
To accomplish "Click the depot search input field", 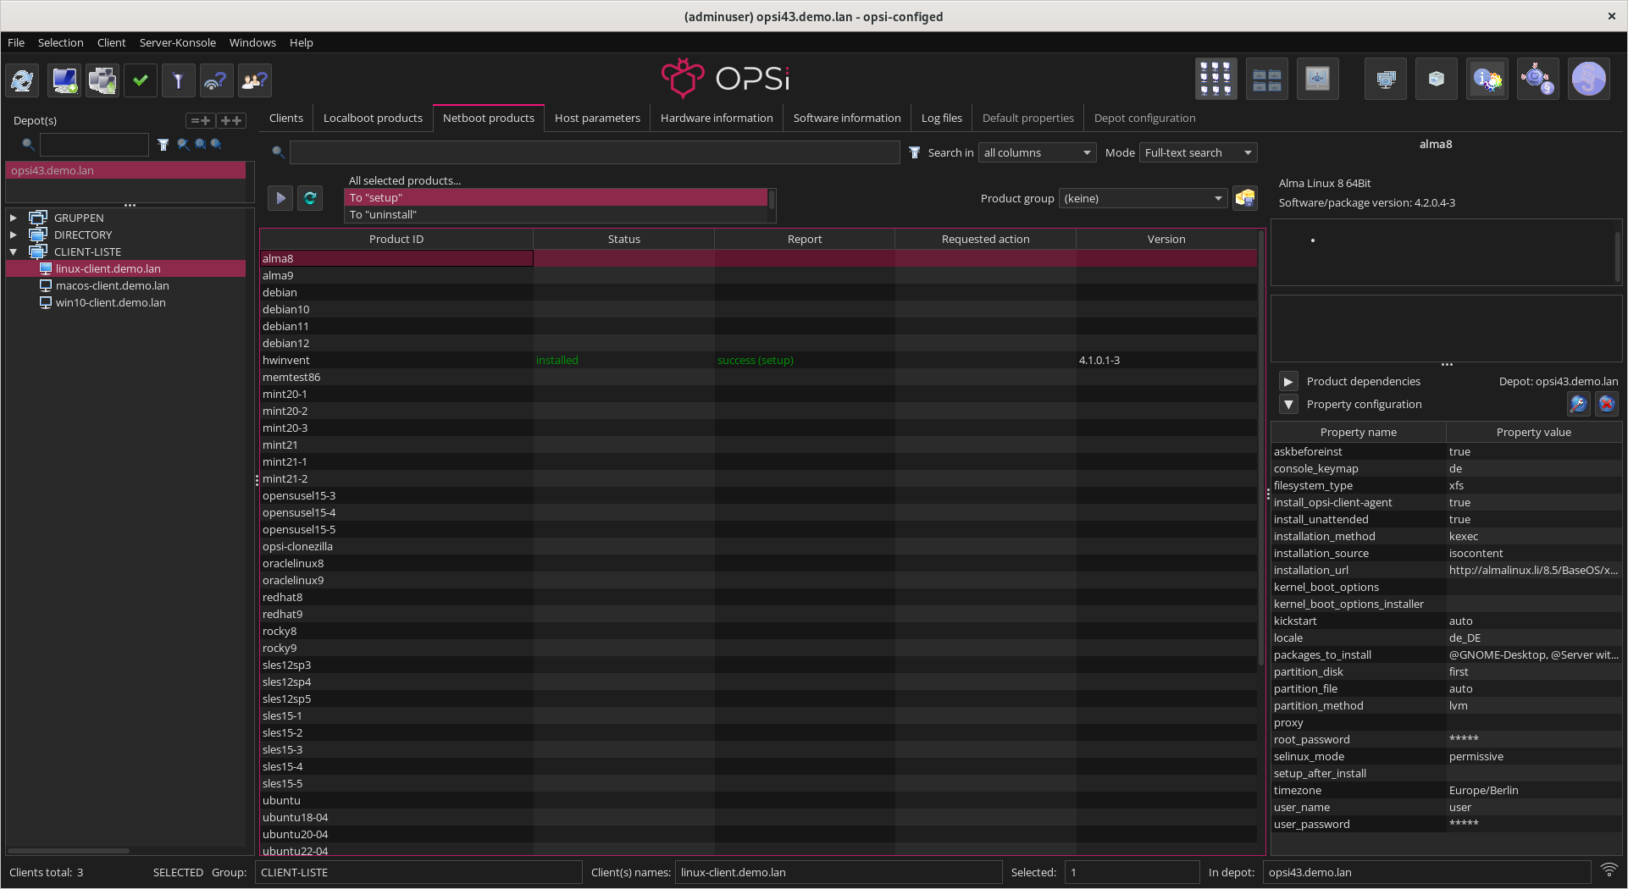I will (94, 145).
